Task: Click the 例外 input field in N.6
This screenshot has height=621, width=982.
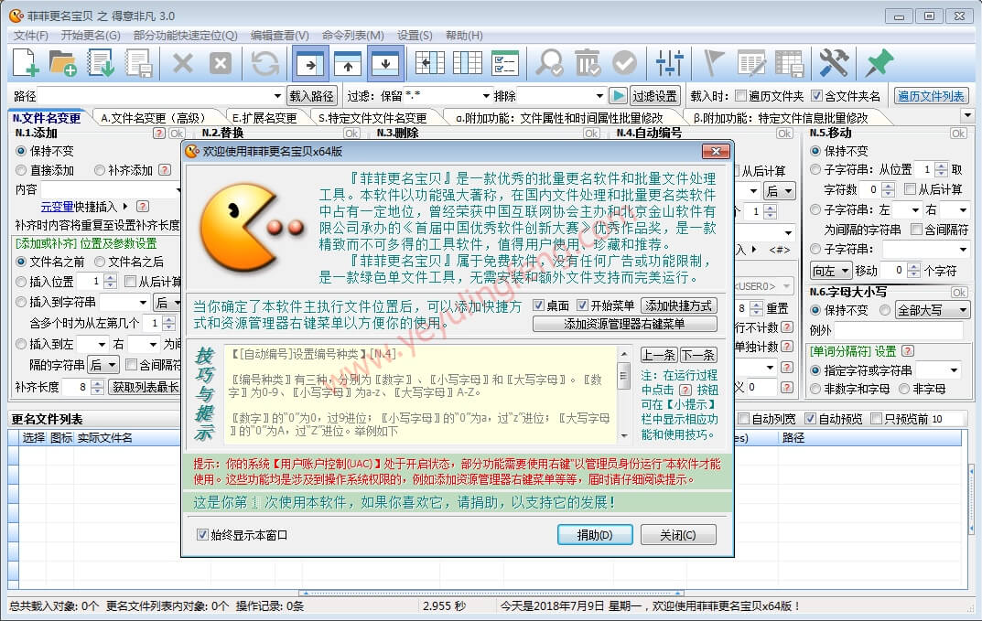Action: (898, 330)
